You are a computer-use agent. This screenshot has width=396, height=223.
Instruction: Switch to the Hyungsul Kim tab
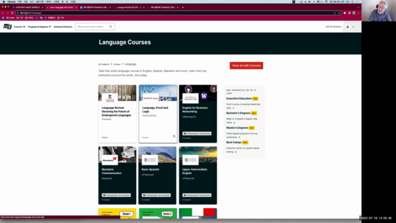coord(129,7)
